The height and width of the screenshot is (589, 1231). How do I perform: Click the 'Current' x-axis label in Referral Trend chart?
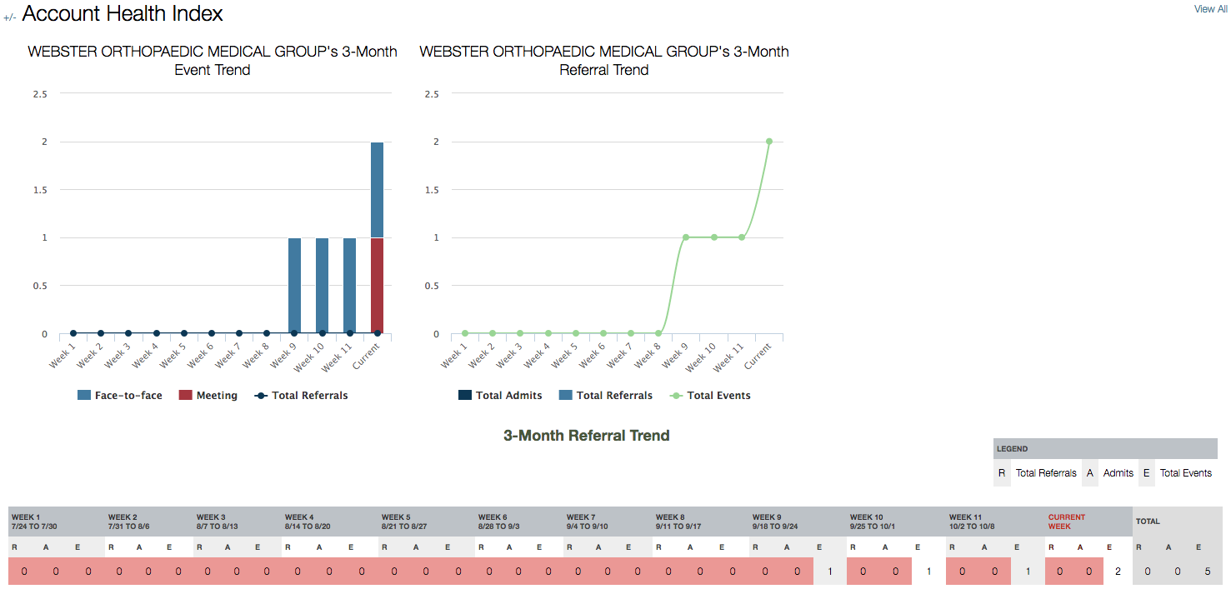pyautogui.click(x=757, y=357)
